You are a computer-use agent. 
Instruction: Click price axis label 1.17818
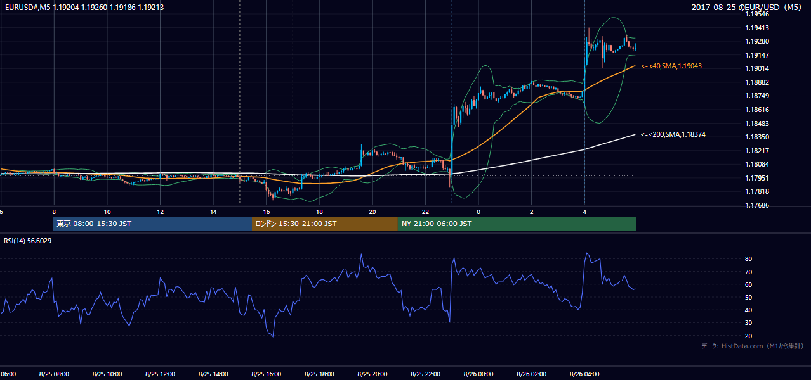(756, 191)
